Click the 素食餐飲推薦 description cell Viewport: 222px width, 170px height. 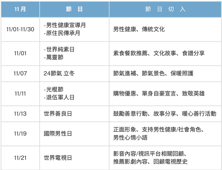pyautogui.click(x=159, y=53)
